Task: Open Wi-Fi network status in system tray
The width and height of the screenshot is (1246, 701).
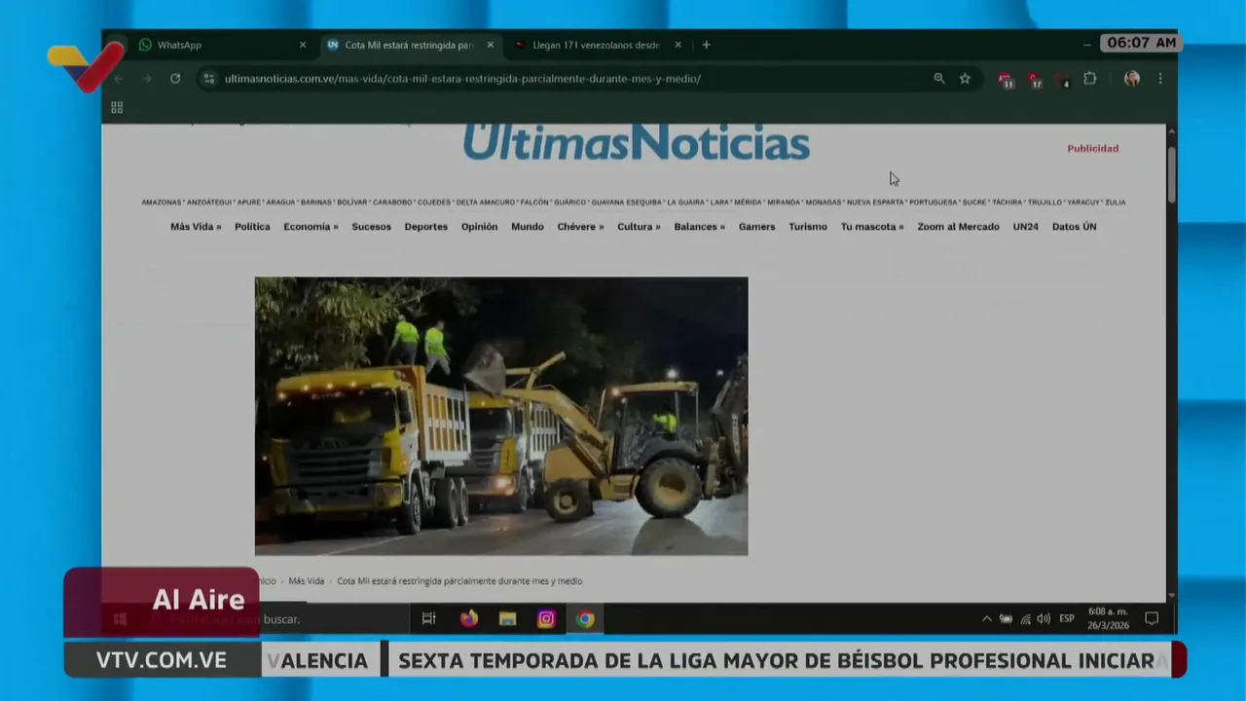Action: [x=1025, y=619]
